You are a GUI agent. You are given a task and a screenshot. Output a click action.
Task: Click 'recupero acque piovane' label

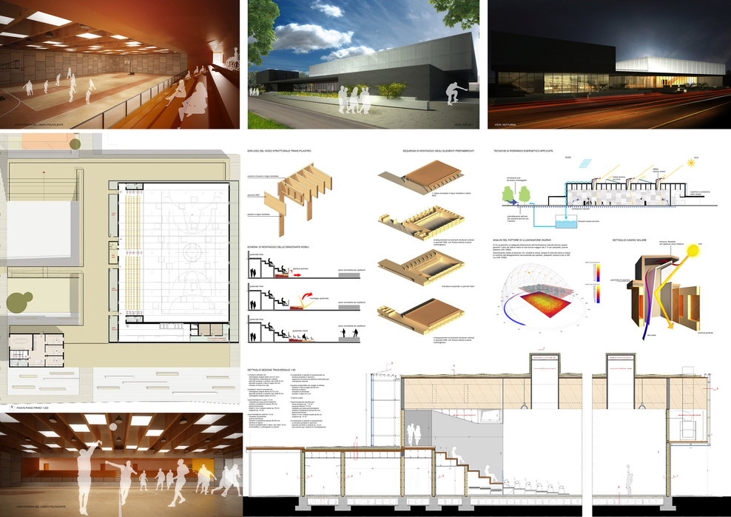(588, 221)
